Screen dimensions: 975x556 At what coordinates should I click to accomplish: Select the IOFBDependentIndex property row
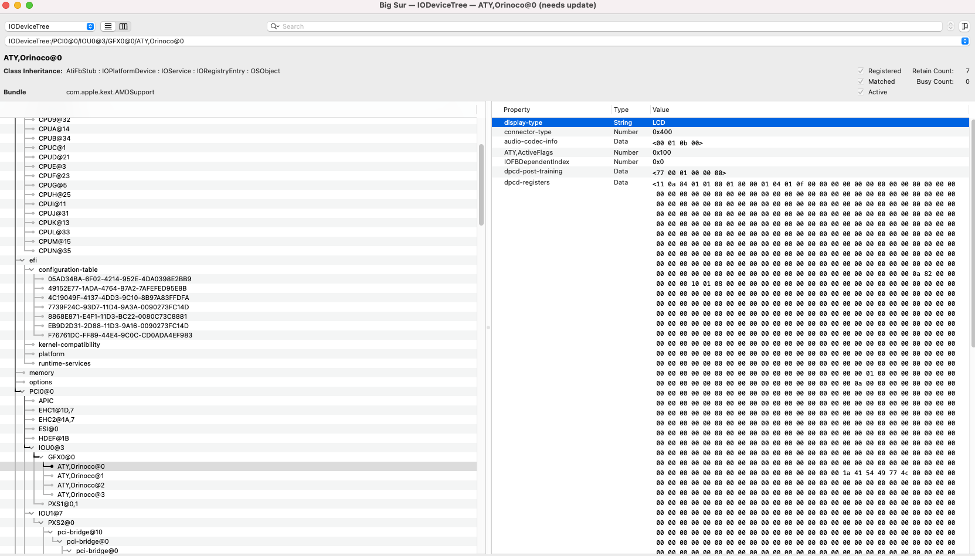click(730, 162)
